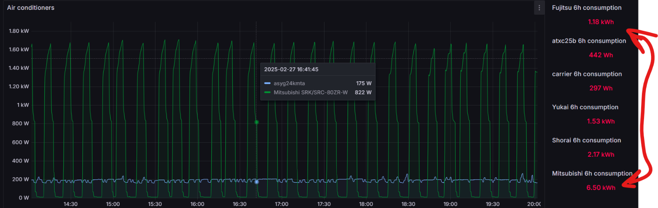
Task: Click the 600 W y-axis label
Action: click(21, 142)
